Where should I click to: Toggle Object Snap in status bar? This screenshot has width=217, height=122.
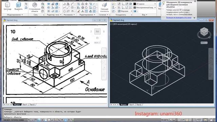(46, 120)
